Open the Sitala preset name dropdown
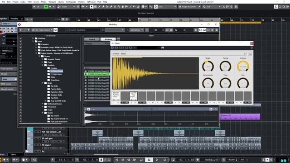The width and height of the screenshot is (290, 163). coord(179,53)
